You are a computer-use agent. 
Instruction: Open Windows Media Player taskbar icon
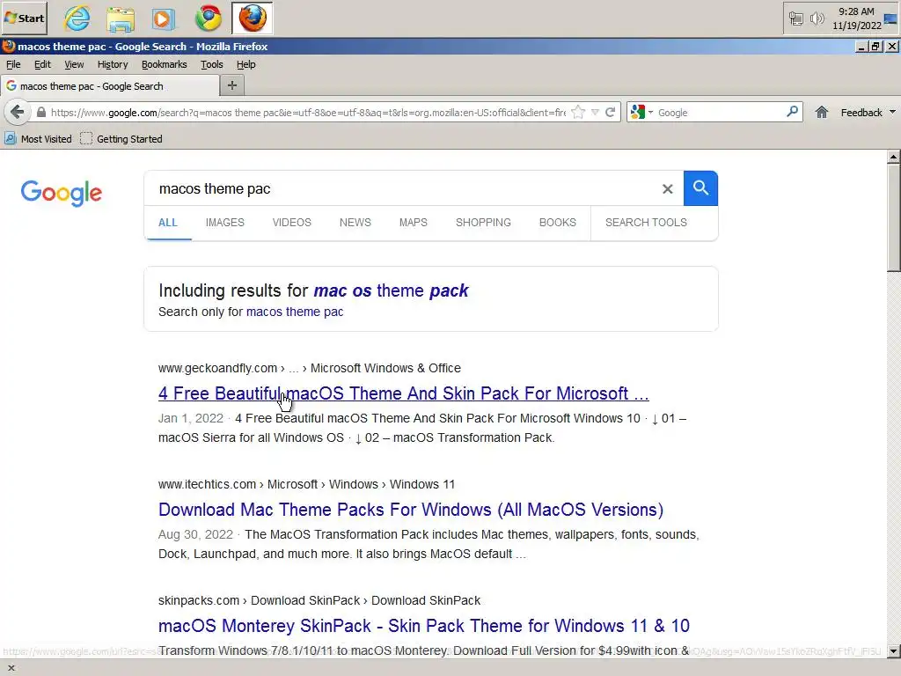[164, 18]
